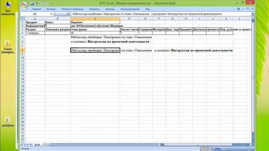Click cell D3 labeled Кол-во часов
Image resolution: width=269 pixels, height=151 pixels.
coord(129,29)
